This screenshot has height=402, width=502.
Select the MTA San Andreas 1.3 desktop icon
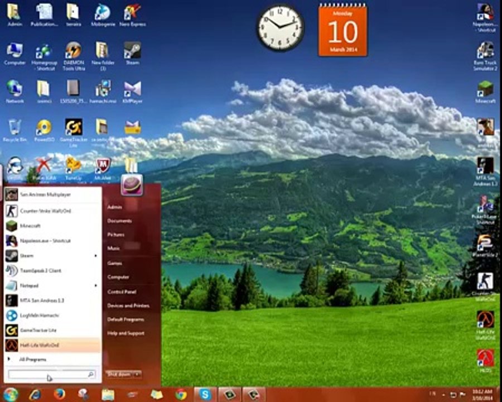point(485,171)
